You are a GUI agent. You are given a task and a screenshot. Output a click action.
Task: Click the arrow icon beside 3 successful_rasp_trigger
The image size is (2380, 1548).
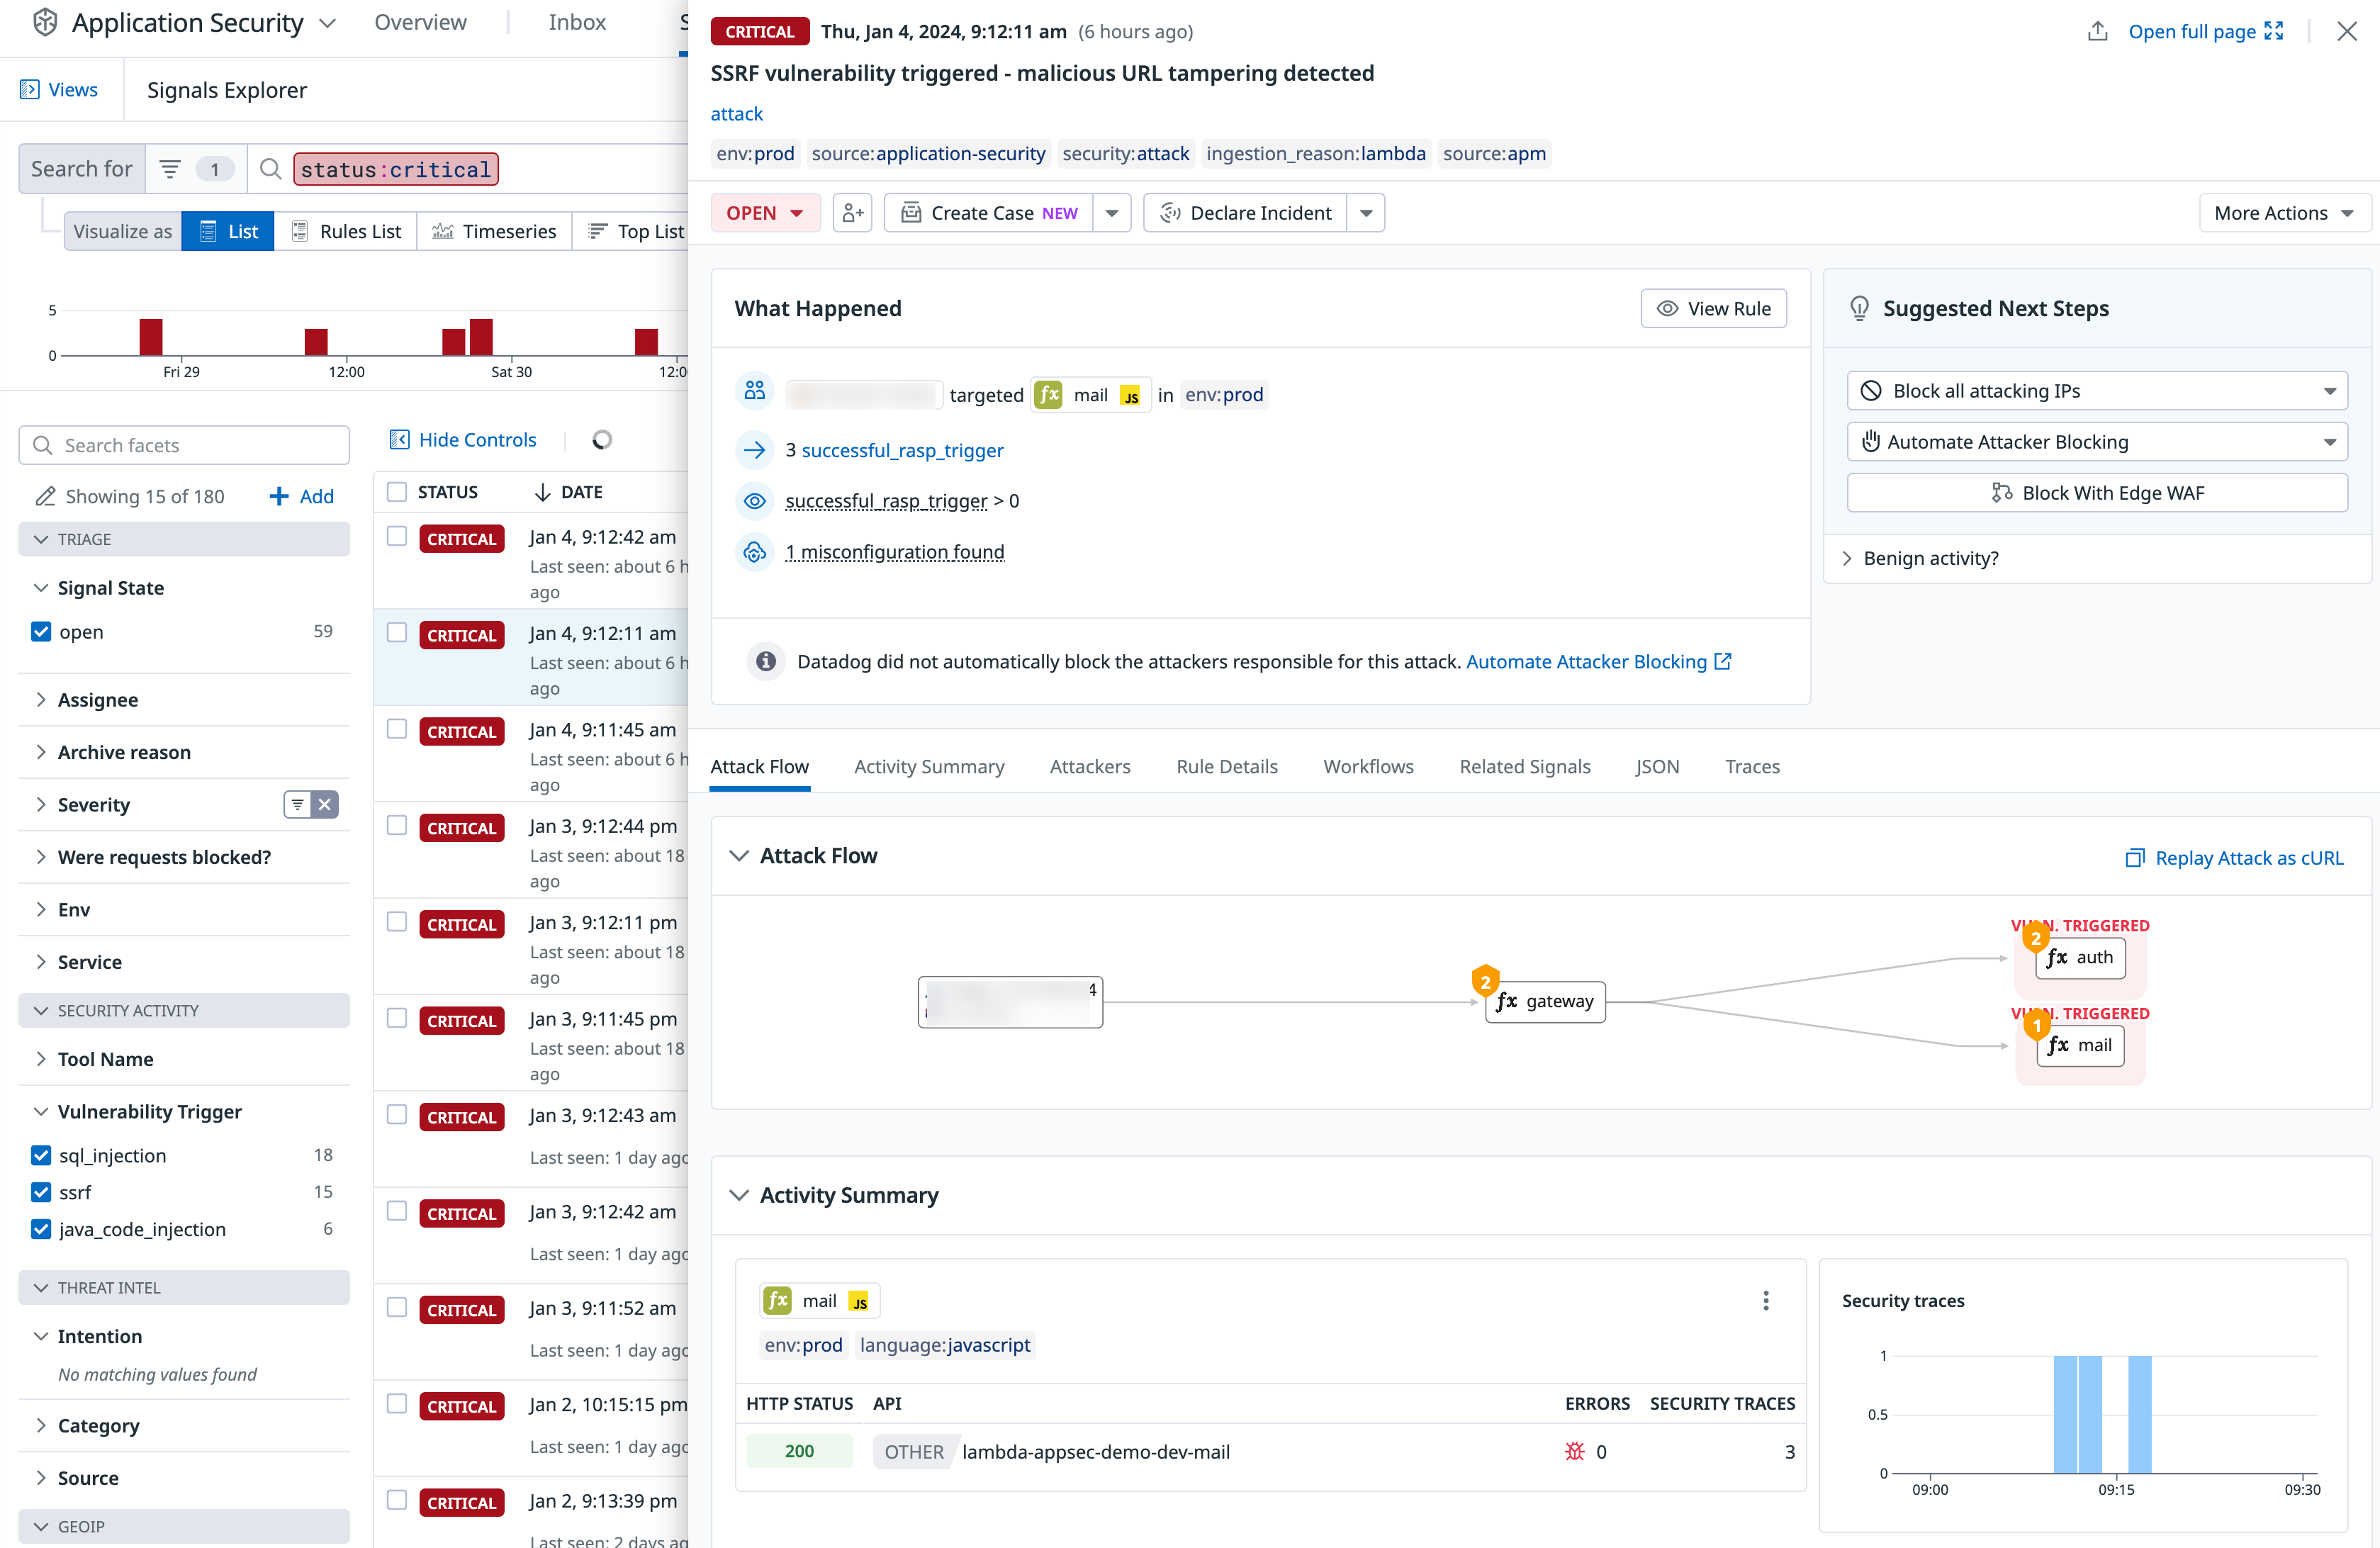pyautogui.click(x=755, y=450)
